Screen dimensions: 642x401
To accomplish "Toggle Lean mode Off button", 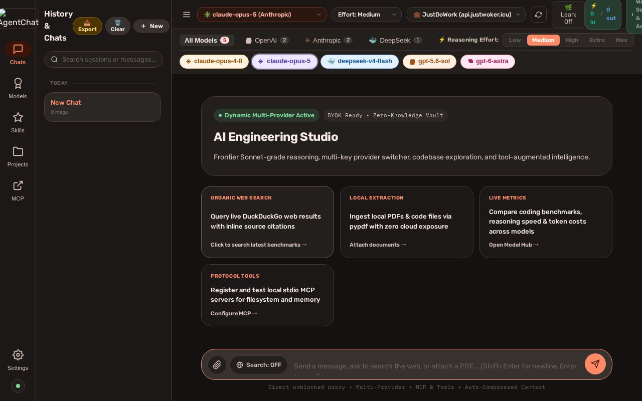I will click(x=568, y=15).
